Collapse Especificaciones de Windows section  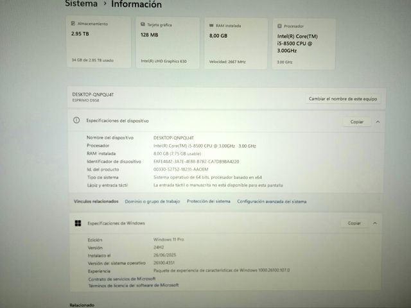click(375, 223)
